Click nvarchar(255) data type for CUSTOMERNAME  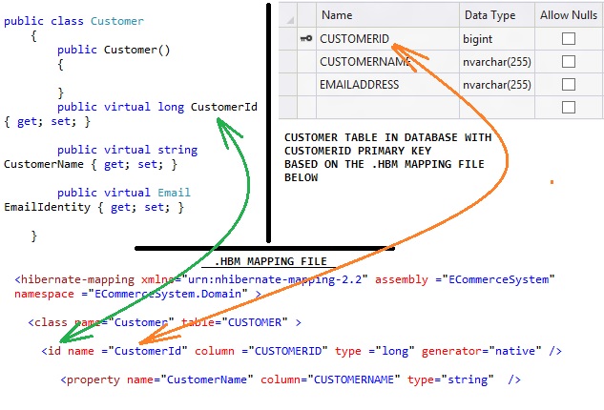(497, 62)
